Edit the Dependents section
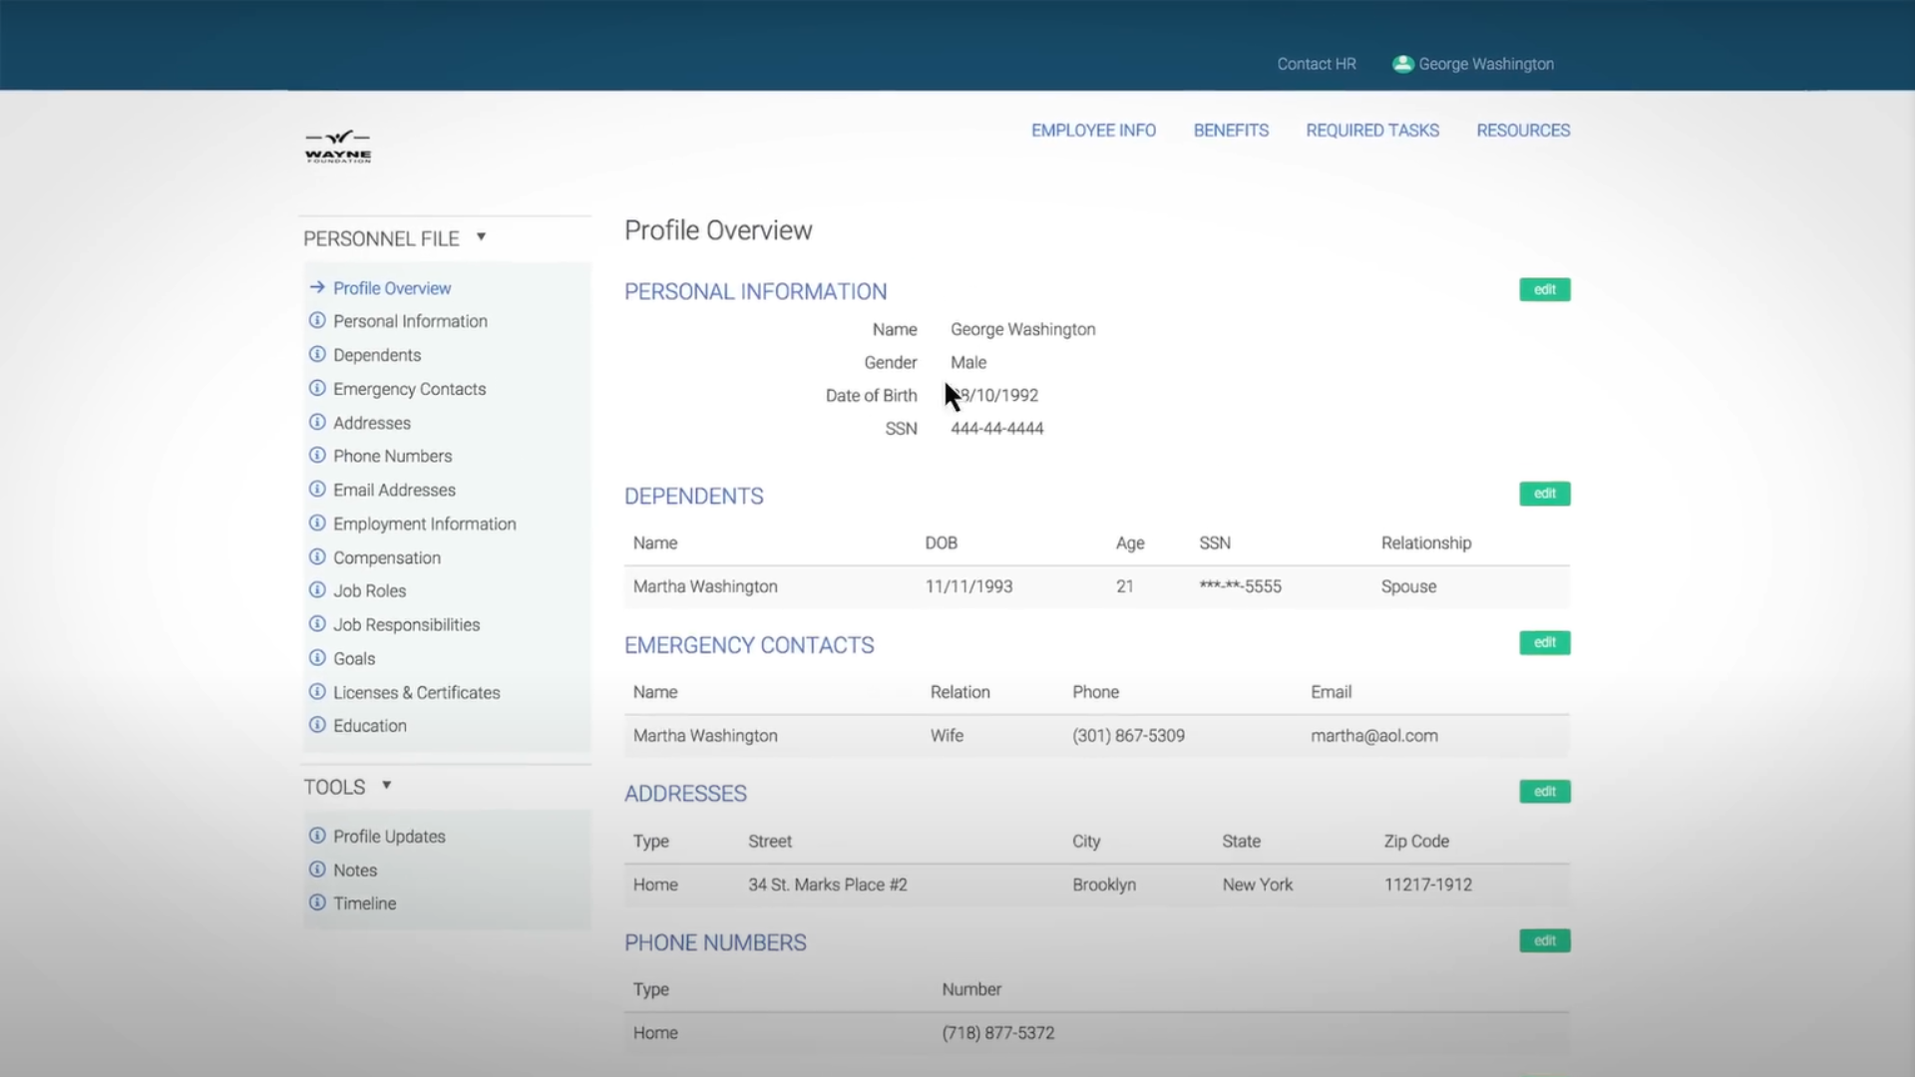 1544,494
